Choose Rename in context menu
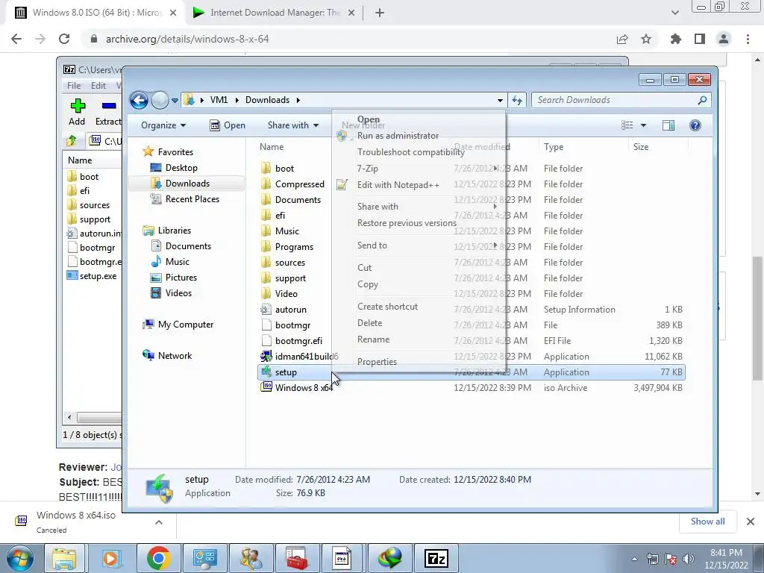This screenshot has height=573, width=764. 373,339
